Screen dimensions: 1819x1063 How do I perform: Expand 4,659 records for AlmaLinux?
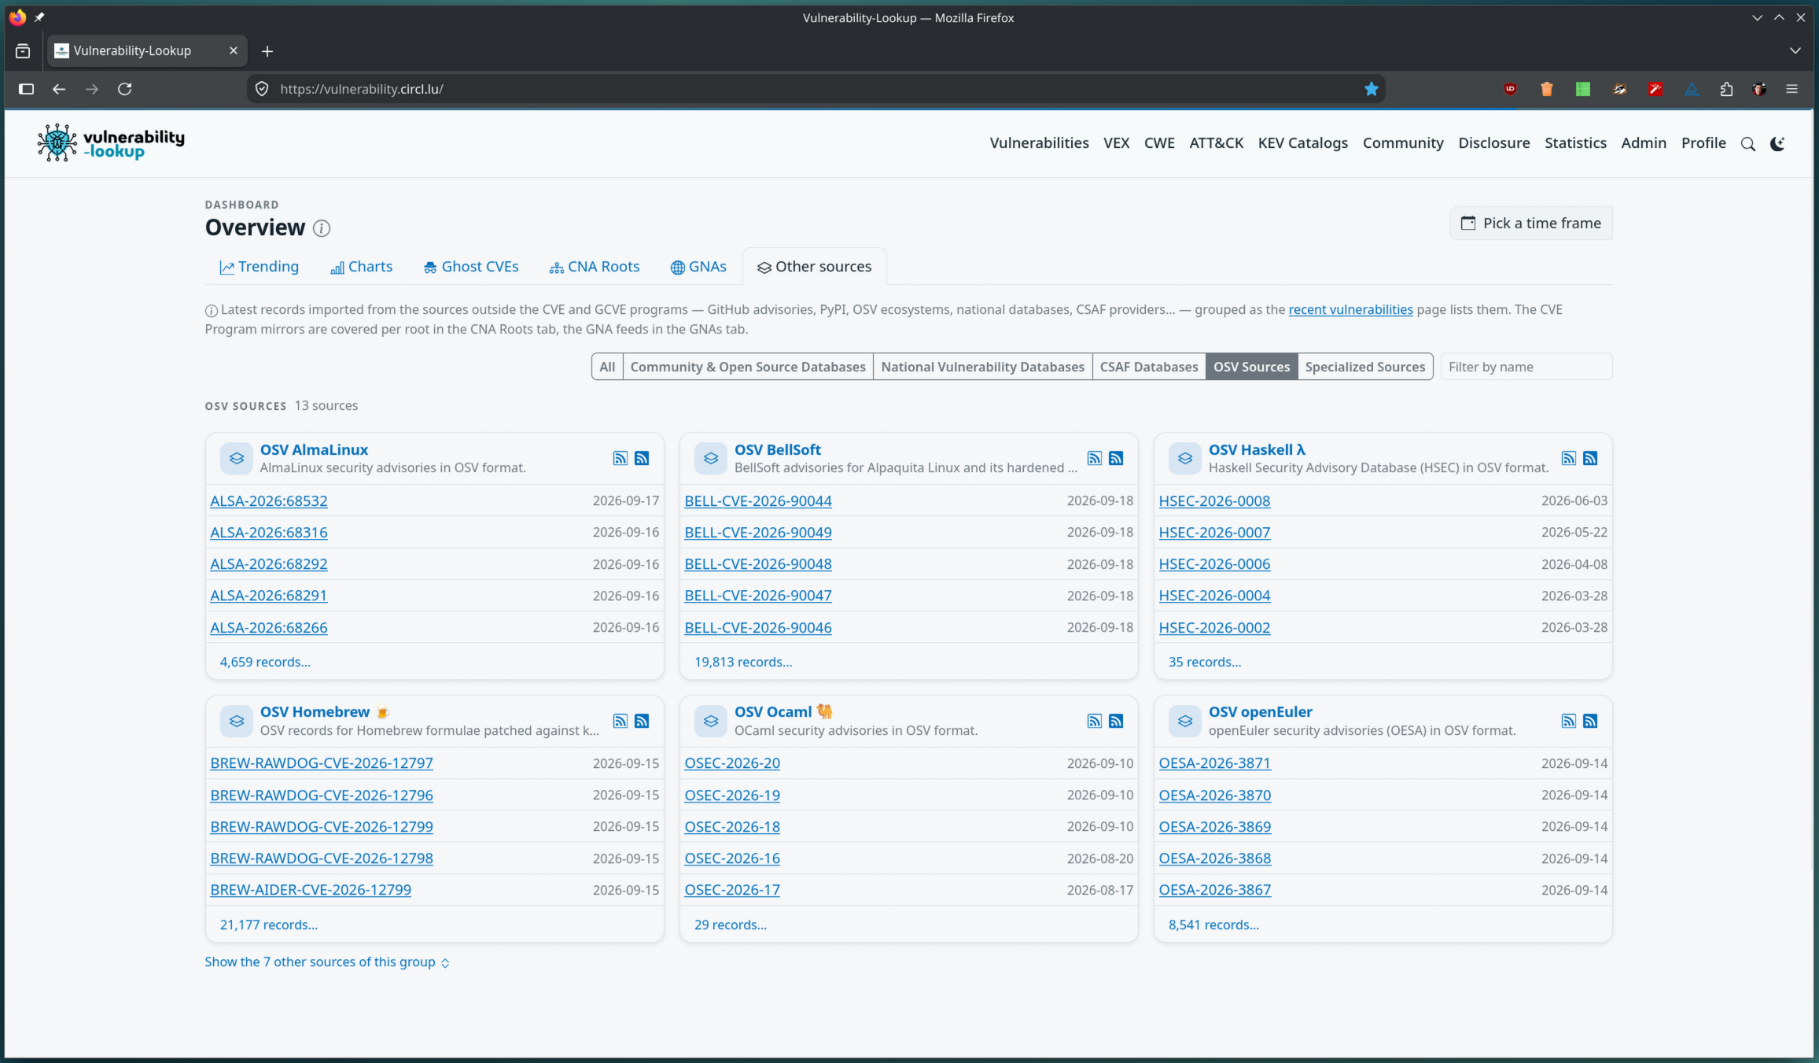265,662
